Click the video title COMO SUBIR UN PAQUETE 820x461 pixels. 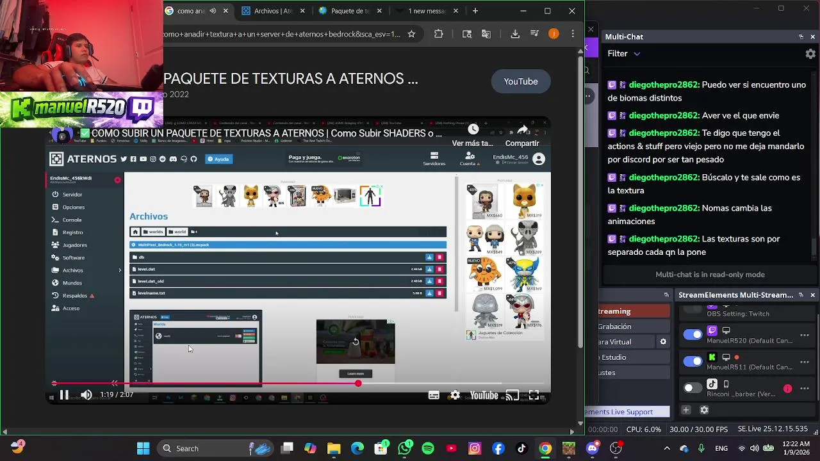pos(266,133)
